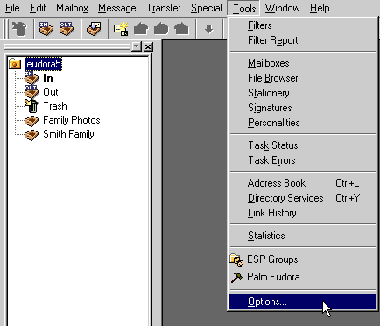
Task: Open the Window menu
Action: 282,8
